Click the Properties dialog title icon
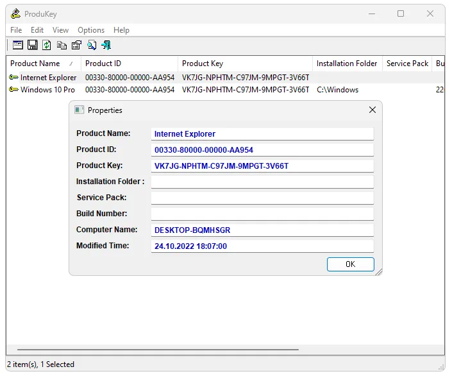 coord(80,110)
